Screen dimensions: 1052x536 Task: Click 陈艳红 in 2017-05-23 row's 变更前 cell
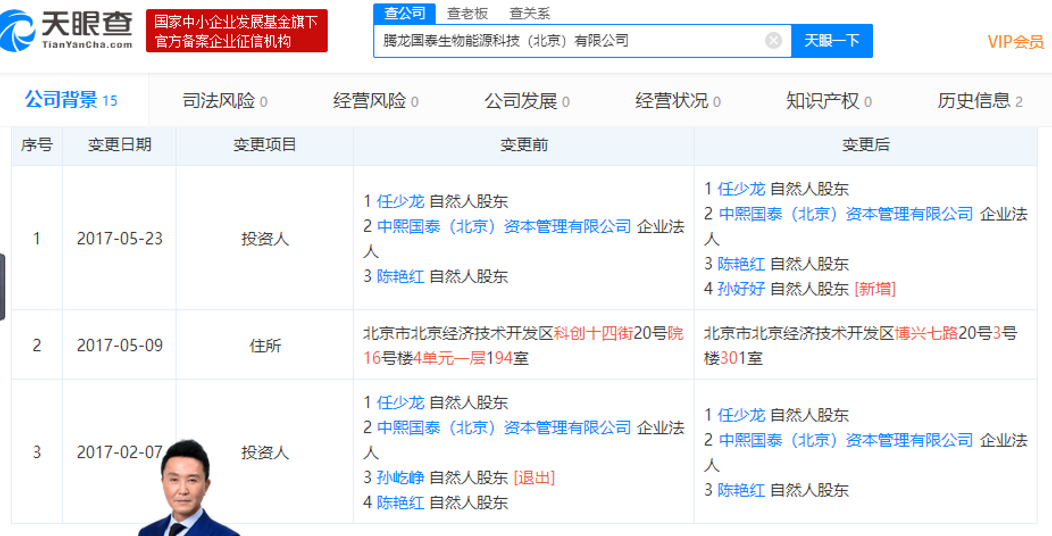click(400, 276)
